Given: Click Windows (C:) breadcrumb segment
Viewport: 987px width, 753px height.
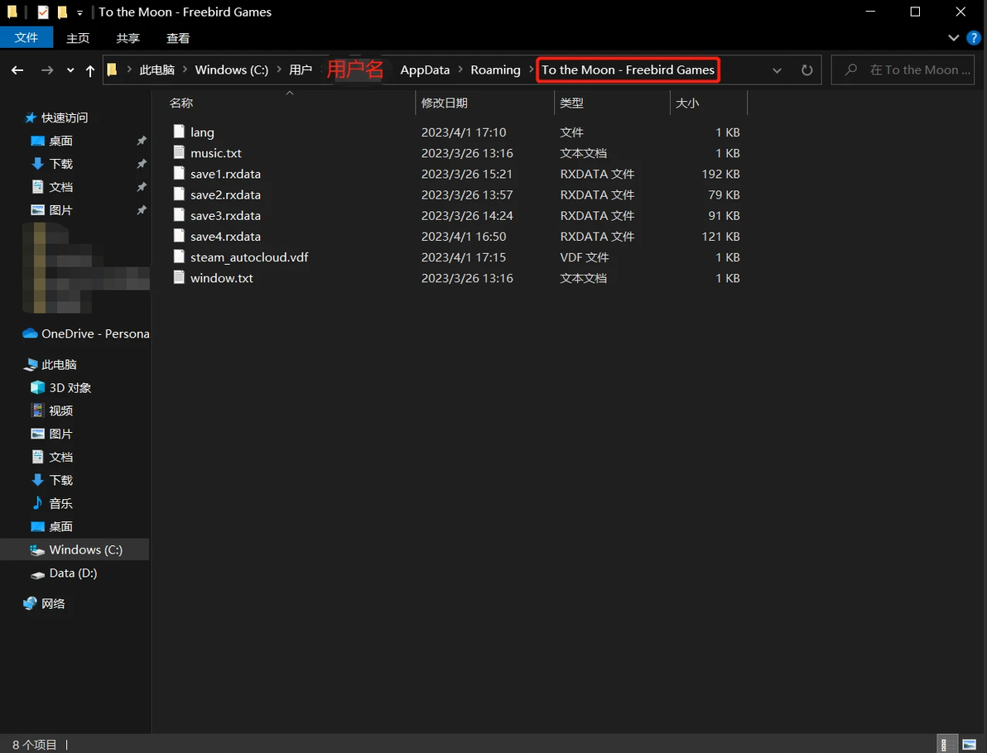Looking at the screenshot, I should pyautogui.click(x=232, y=70).
